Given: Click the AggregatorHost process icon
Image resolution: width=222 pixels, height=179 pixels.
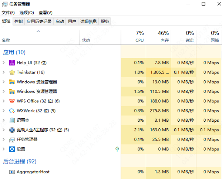Looking at the screenshot, I should coord(12,172).
